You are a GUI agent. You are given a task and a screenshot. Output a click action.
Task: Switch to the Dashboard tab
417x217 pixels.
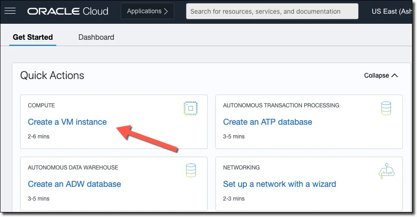click(96, 37)
